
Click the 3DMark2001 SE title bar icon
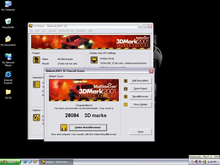31,26
